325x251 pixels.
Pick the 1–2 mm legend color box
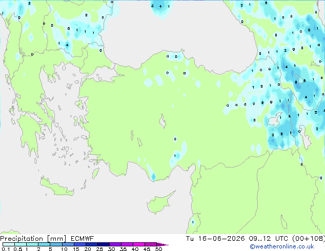[32, 244]
